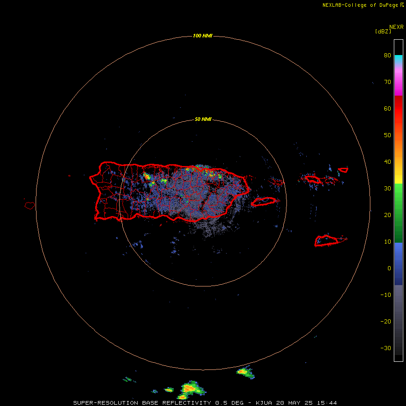This screenshot has width=406, height=406.
Task: Click the 0 value on dBZ scale
Action: point(389,268)
